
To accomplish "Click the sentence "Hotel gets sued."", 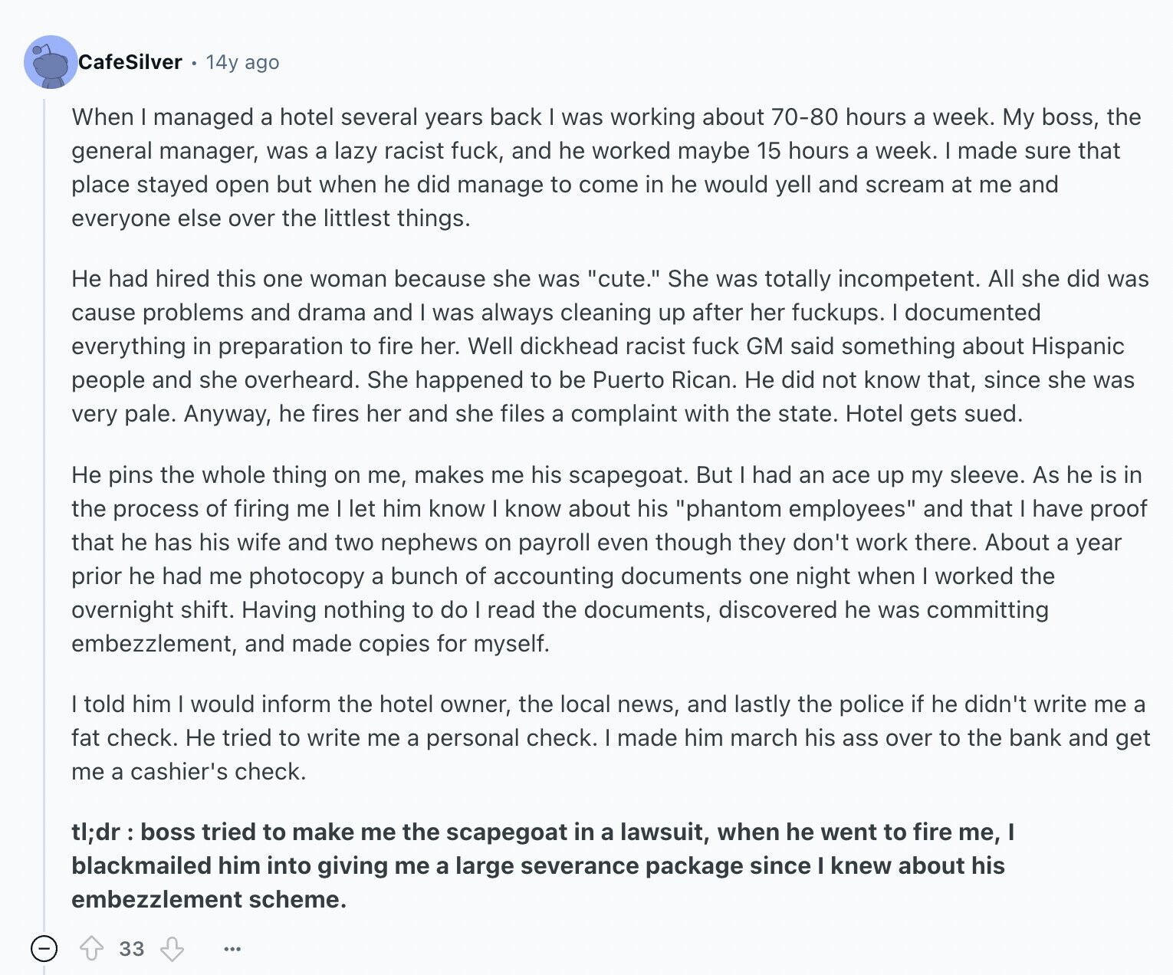I will click(934, 413).
